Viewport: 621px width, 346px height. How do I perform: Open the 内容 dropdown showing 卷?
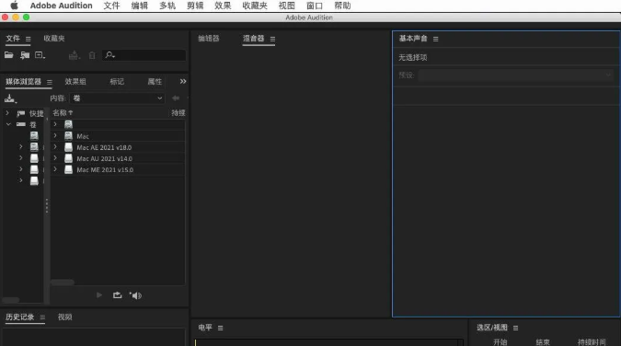117,98
